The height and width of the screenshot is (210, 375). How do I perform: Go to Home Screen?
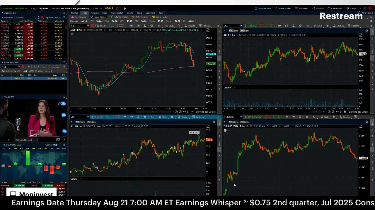283,8
